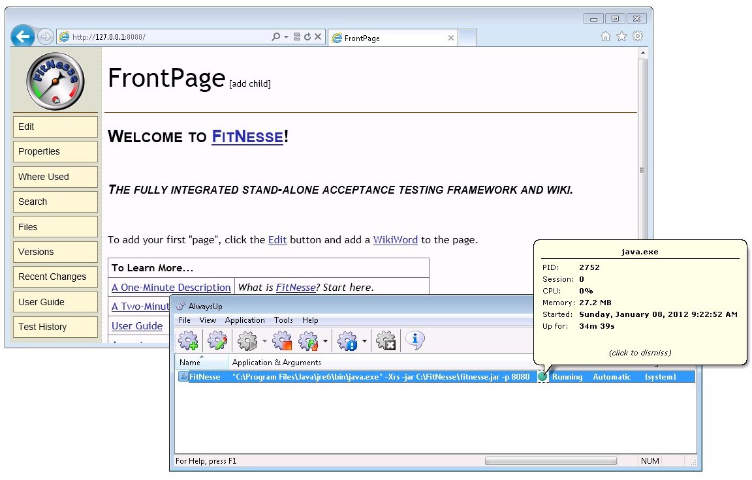Click the Stop Application gear icon
This screenshot has height=480, width=752.
coord(282,340)
